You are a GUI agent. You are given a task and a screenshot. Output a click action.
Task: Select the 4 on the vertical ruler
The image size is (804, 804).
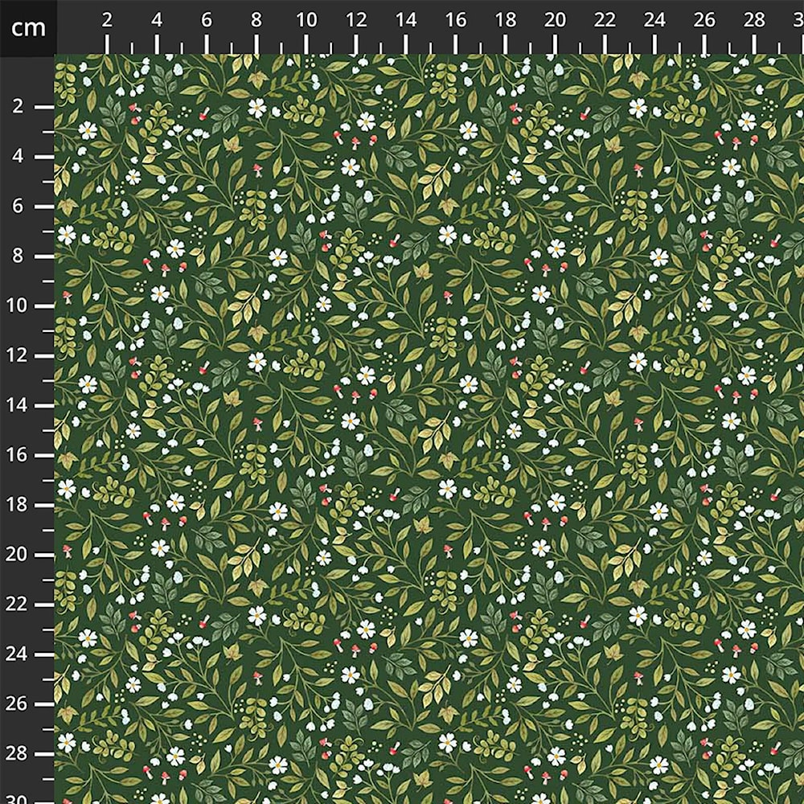(x=18, y=156)
